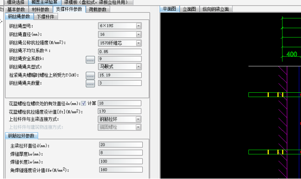
Task: Expand the 钢丝绳直径 dropdown showing 16
Action: (x=138, y=34)
